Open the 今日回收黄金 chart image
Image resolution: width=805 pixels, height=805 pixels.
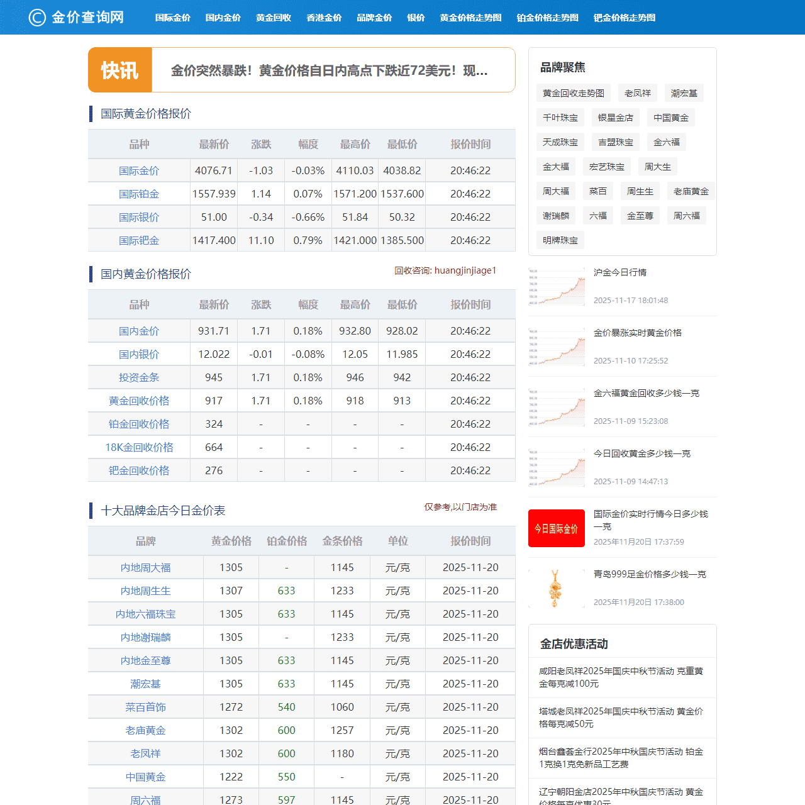pyautogui.click(x=556, y=467)
